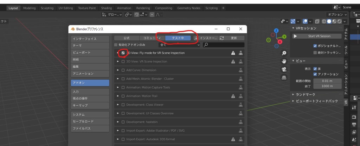Click the 範囲の開始 0.01 m field

coord(327,81)
